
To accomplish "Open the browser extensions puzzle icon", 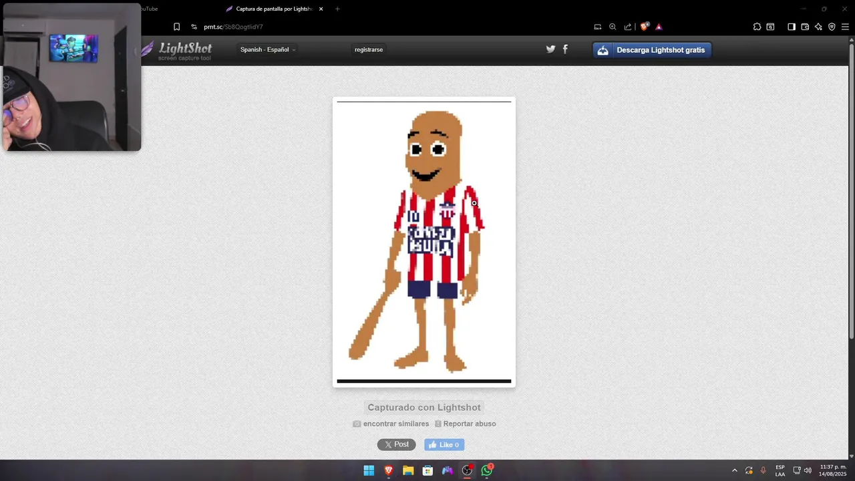I will point(757,27).
